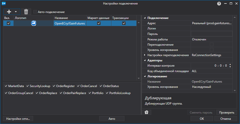Click the trash delete connection icon
The image size is (240, 124).
tap(26, 12)
